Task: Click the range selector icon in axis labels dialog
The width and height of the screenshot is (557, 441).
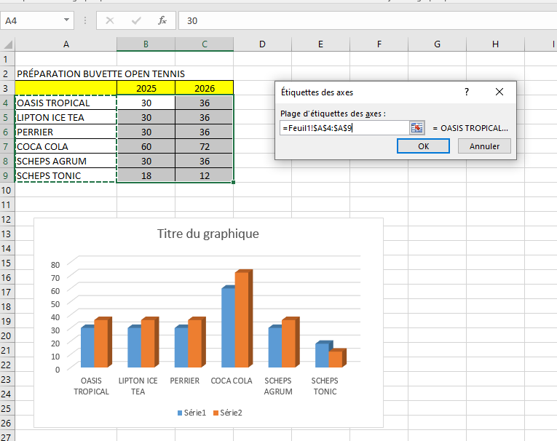Action: [x=417, y=128]
